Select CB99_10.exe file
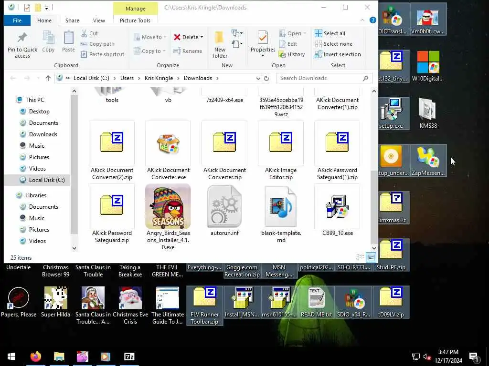Screen dimensions: 489x366 pyautogui.click(x=338, y=210)
